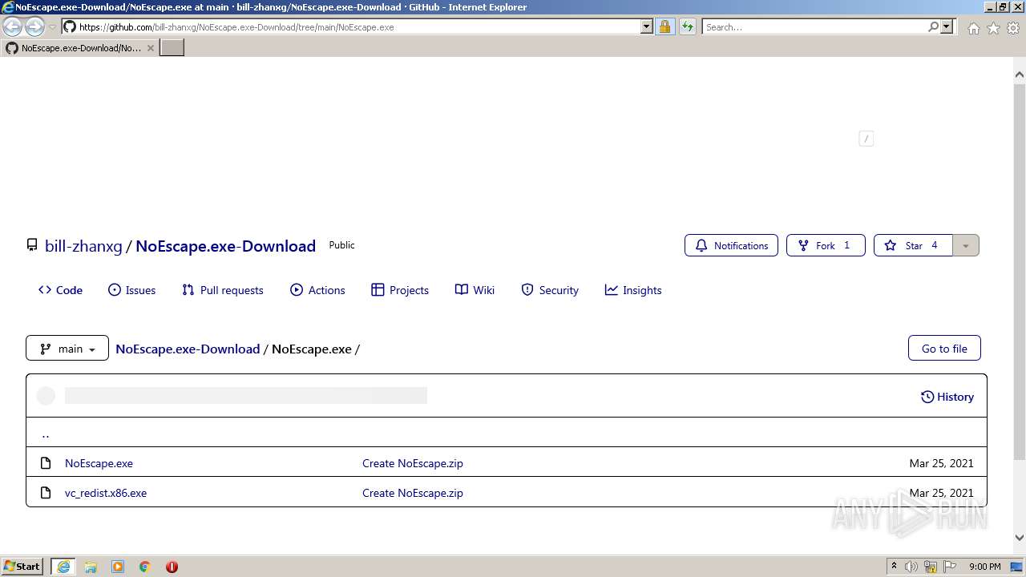Open the Windows Start button
The image size is (1026, 577).
click(x=22, y=566)
